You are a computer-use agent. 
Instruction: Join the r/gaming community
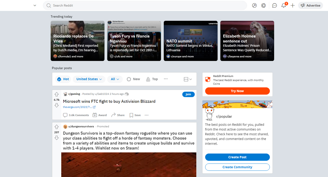(188, 94)
